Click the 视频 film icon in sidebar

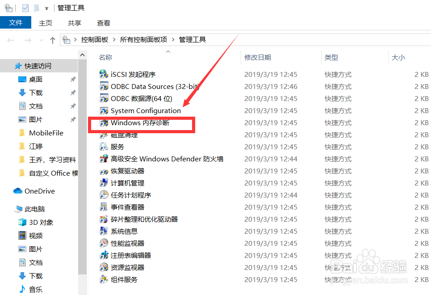[22, 236]
